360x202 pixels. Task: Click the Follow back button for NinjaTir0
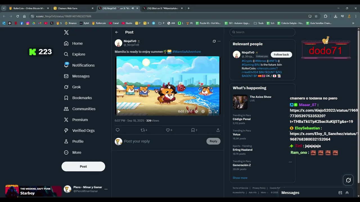coord(281,54)
